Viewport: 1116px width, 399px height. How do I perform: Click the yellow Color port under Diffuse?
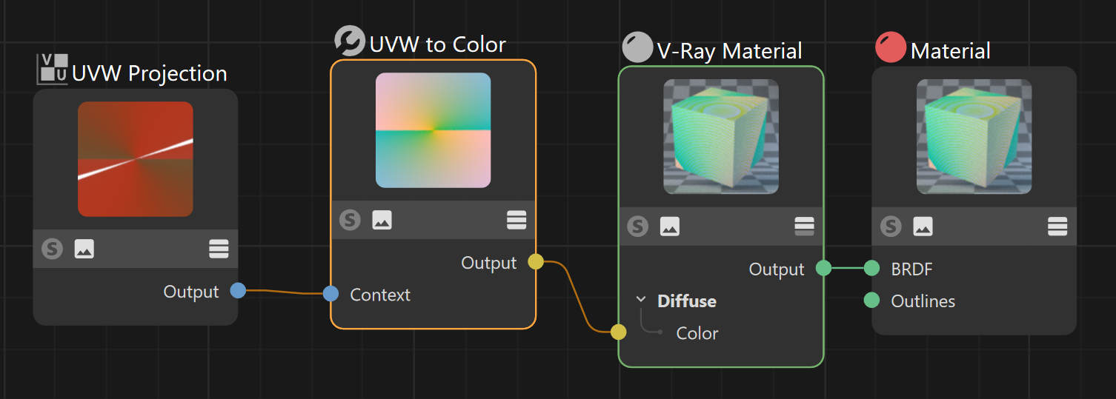tap(618, 332)
